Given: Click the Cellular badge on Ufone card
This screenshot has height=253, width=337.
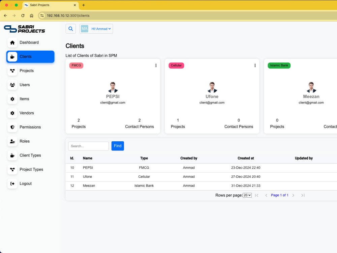Looking at the screenshot, I should tap(176, 65).
